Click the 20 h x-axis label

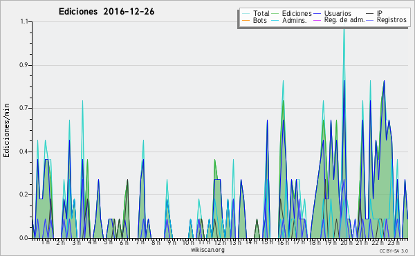click(347, 242)
